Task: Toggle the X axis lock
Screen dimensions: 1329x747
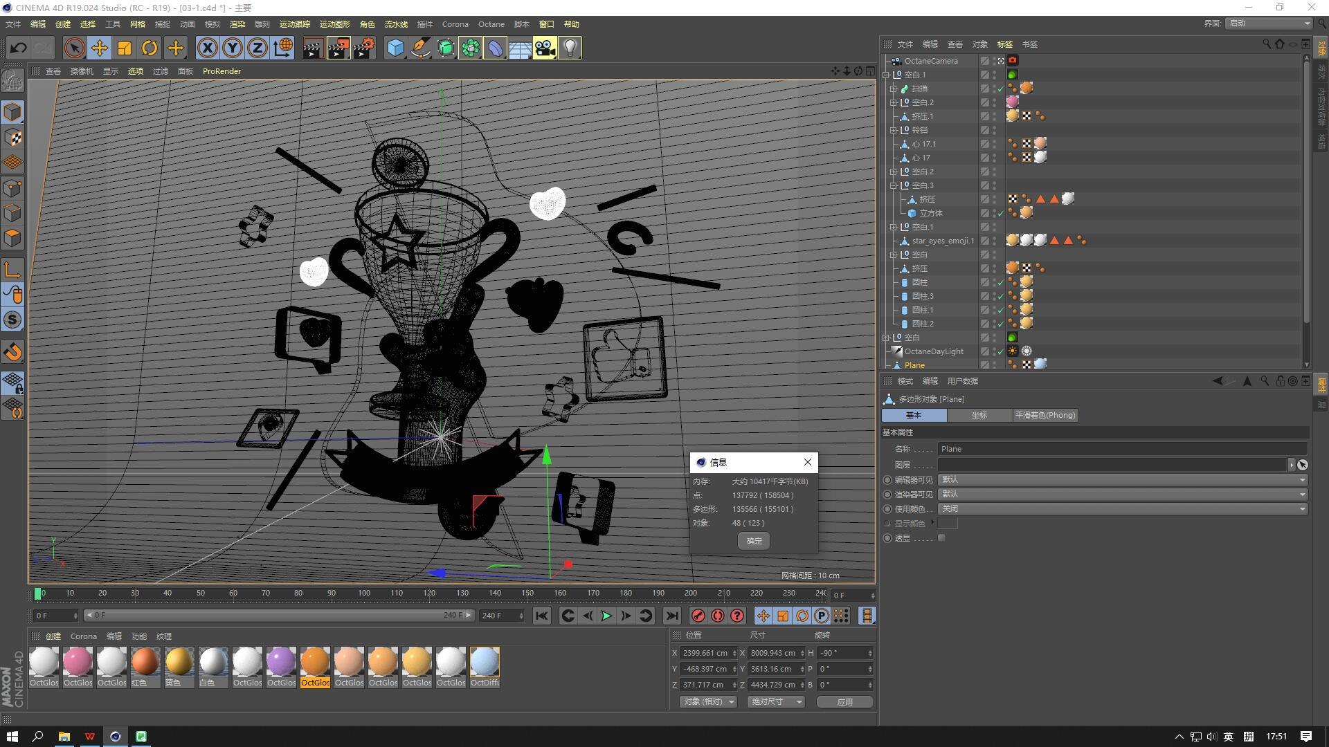Action: pos(207,48)
